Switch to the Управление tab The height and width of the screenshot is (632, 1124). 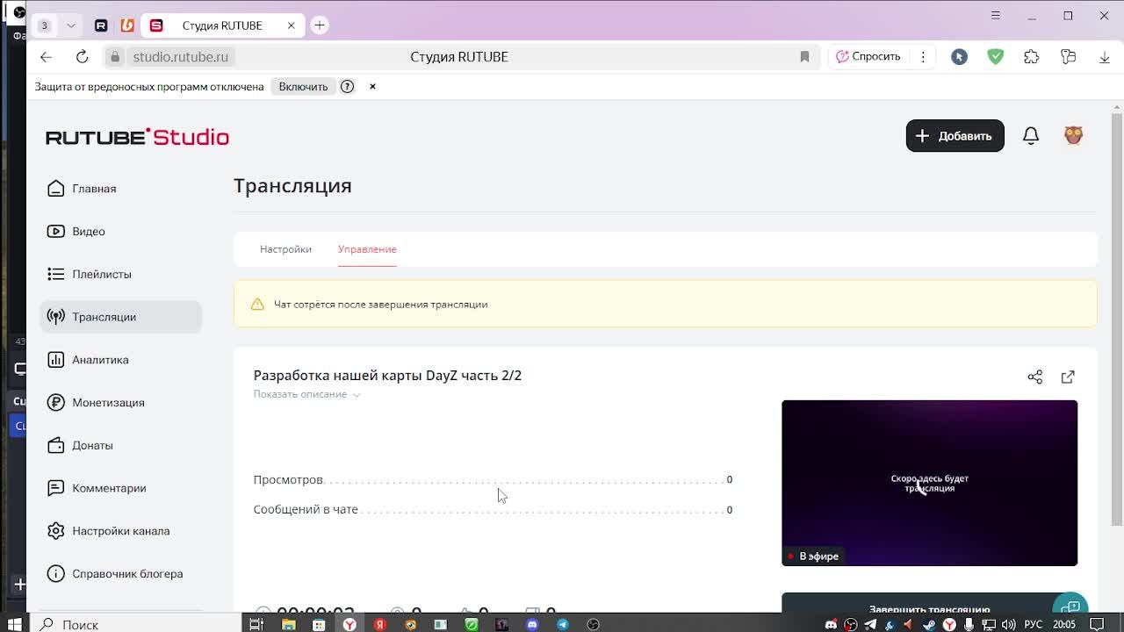[x=367, y=249]
